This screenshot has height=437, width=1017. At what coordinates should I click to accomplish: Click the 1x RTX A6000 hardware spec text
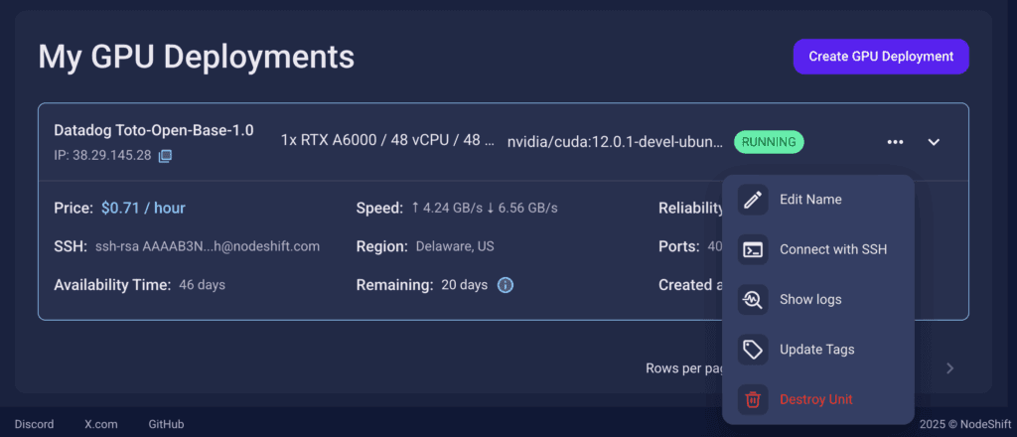[387, 141]
